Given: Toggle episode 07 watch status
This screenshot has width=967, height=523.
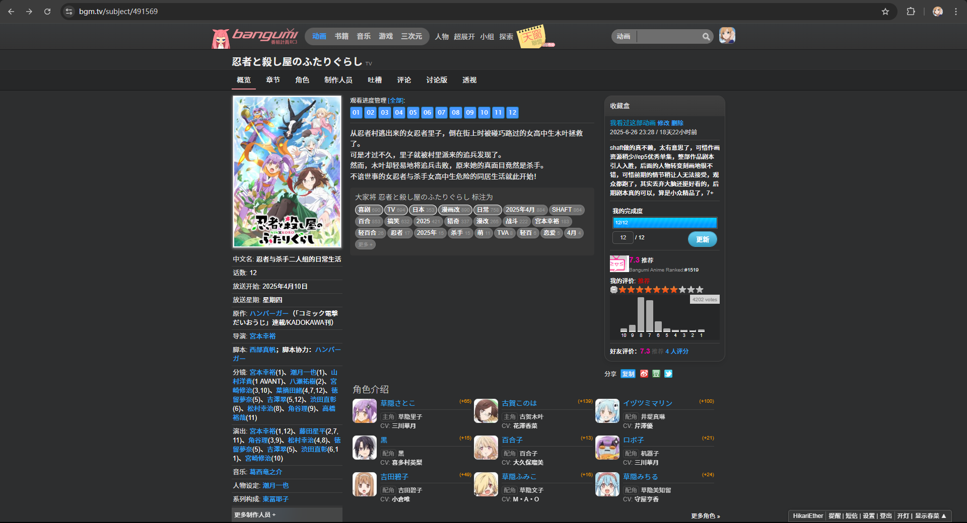Looking at the screenshot, I should pyautogui.click(x=442, y=113).
